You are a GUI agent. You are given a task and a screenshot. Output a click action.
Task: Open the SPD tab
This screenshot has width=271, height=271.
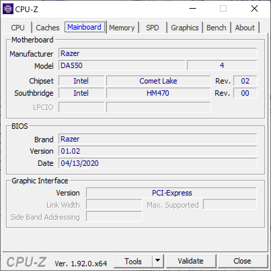[152, 28]
